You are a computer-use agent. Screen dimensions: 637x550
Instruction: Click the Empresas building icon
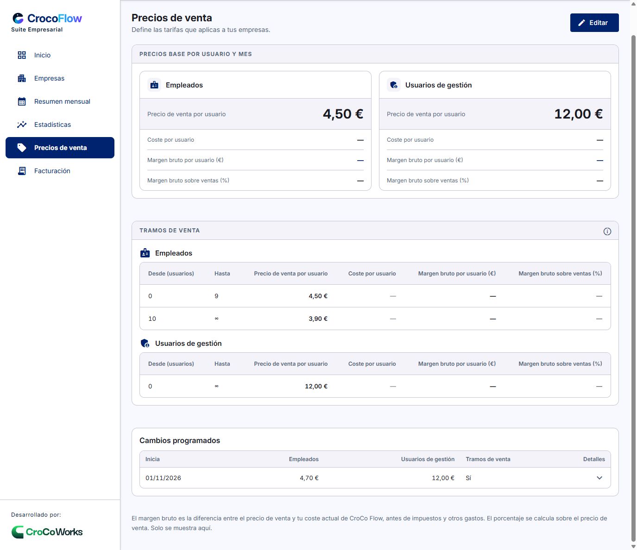coord(22,78)
